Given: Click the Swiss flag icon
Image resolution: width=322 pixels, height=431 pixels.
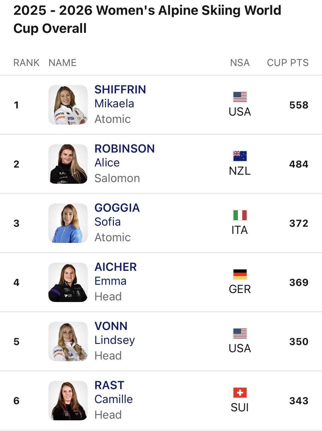Looking at the screenshot, I should (240, 393).
